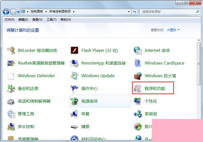Viewport: 203px width, 142px height.
Task: Open 个性化 text link
Action: [x=151, y=101]
